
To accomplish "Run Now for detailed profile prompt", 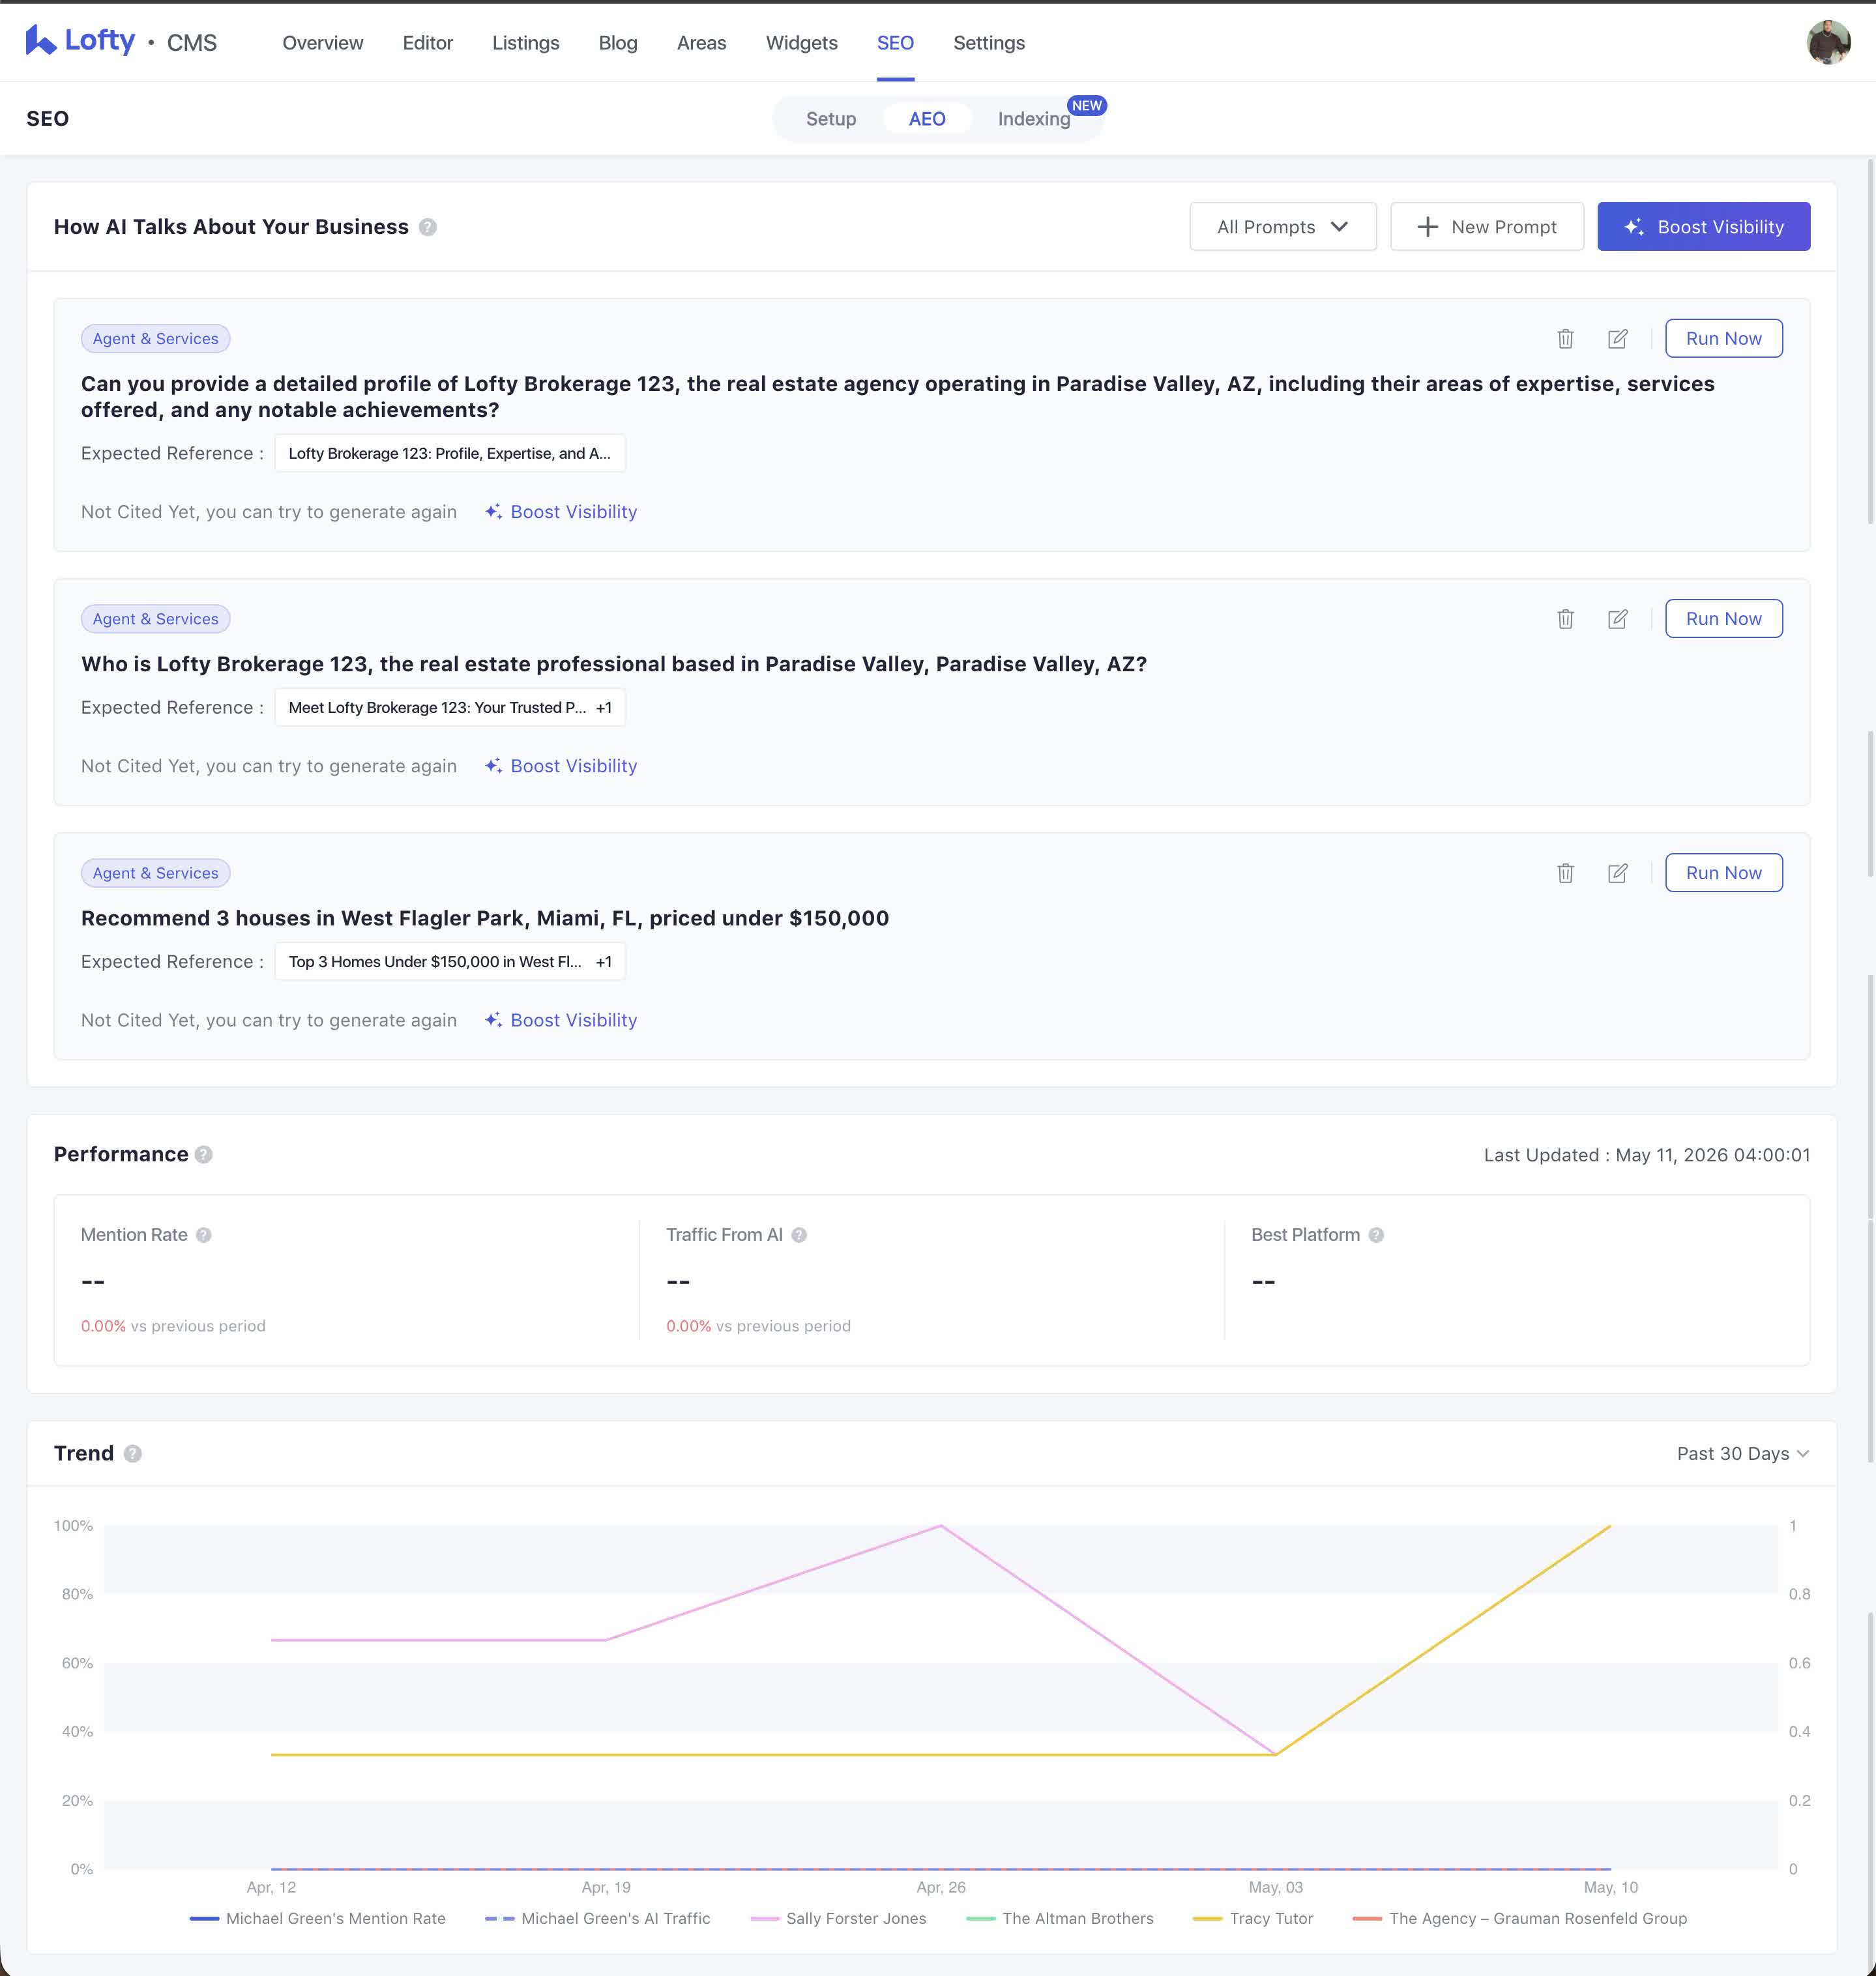I will [x=1723, y=339].
